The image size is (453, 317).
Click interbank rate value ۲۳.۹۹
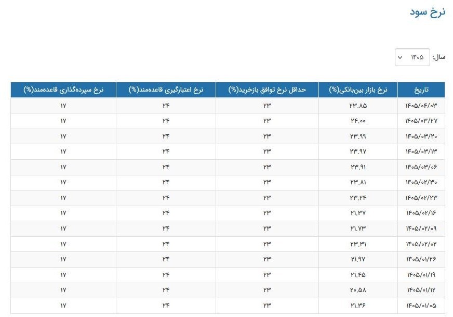click(358, 136)
